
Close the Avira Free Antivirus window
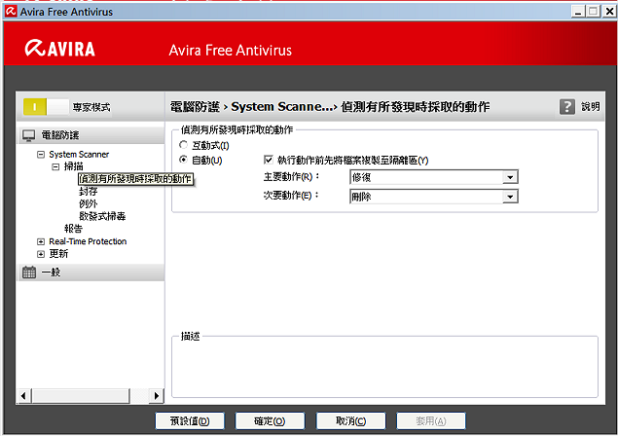(609, 12)
